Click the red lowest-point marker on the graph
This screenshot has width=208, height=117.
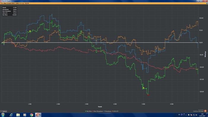149,95
